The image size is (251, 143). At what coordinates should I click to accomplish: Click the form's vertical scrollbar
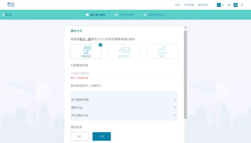click(185, 75)
